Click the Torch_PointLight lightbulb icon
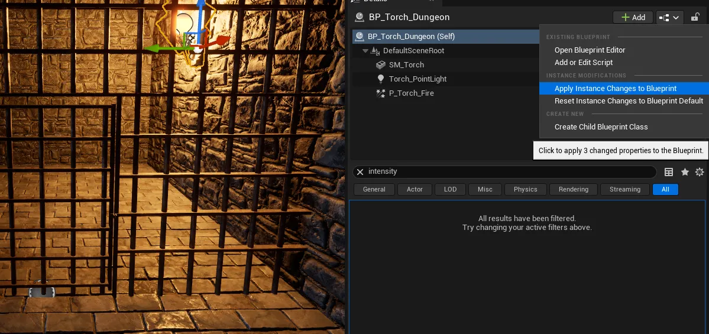This screenshot has height=334, width=709. coord(381,79)
